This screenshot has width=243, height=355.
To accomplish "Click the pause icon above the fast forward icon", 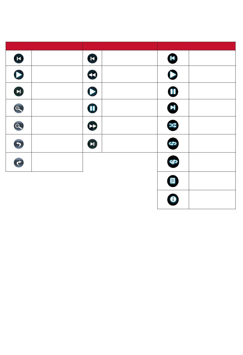I will [92, 108].
